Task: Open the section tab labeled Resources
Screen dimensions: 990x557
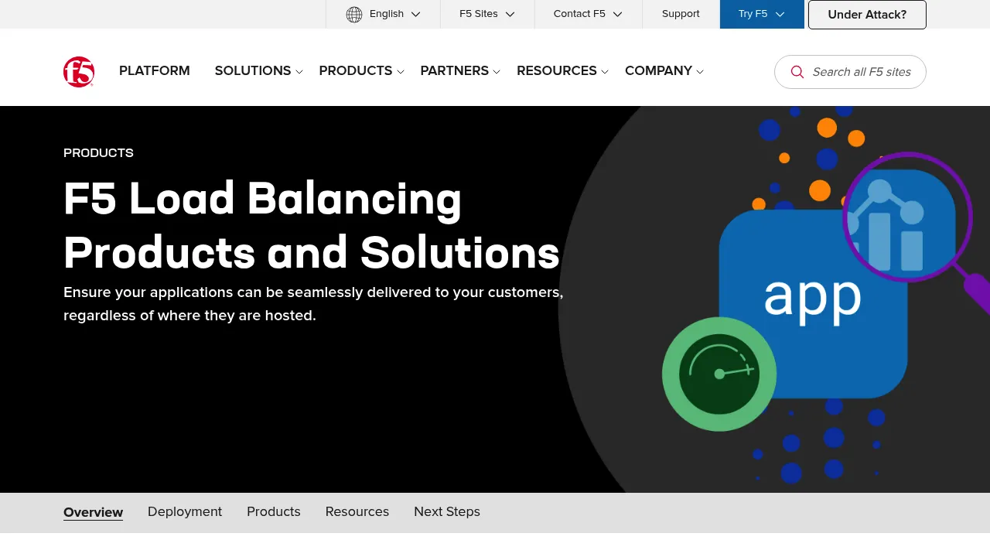Action: click(357, 512)
